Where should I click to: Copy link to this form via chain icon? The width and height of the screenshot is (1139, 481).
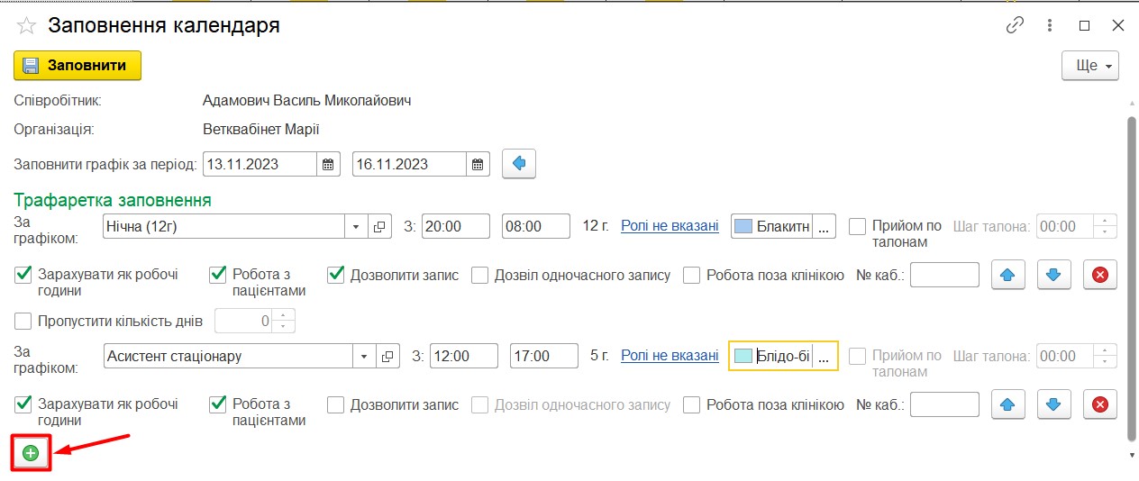click(x=1016, y=25)
